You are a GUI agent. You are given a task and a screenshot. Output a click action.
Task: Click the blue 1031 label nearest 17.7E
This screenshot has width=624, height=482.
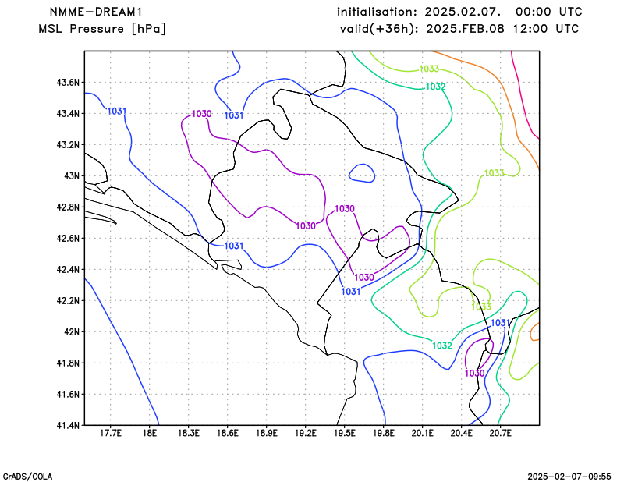coord(116,112)
